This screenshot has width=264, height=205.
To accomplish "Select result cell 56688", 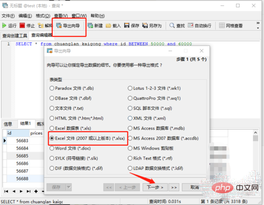I will 18,179.
